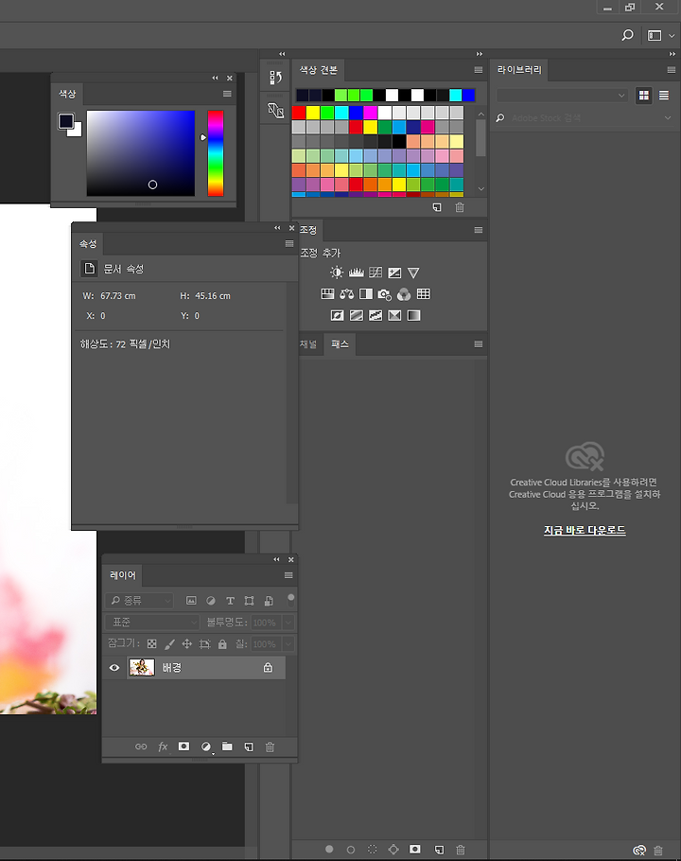Toggle smart object layer filter
Image resolution: width=681 pixels, height=861 pixels.
click(269, 601)
